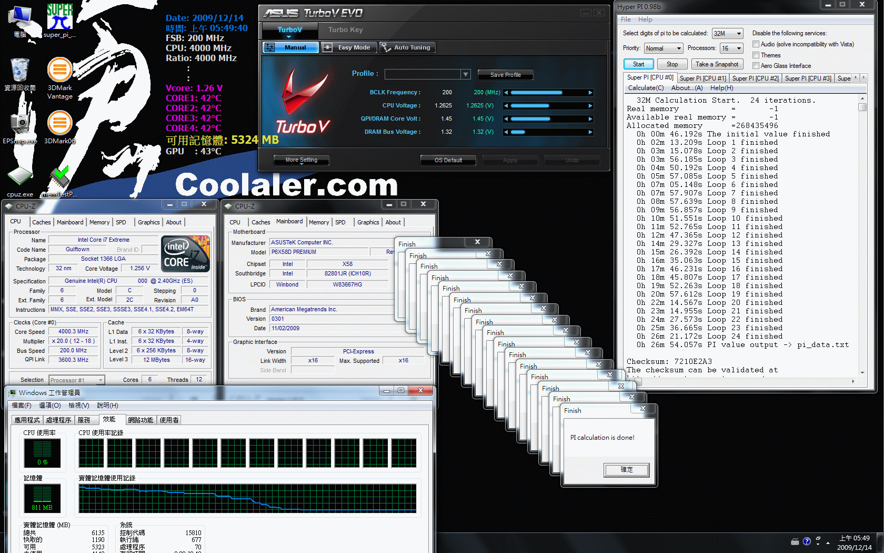The height and width of the screenshot is (553, 884).
Task: Toggle the Themes checkbox in Hyper PI
Action: click(756, 55)
